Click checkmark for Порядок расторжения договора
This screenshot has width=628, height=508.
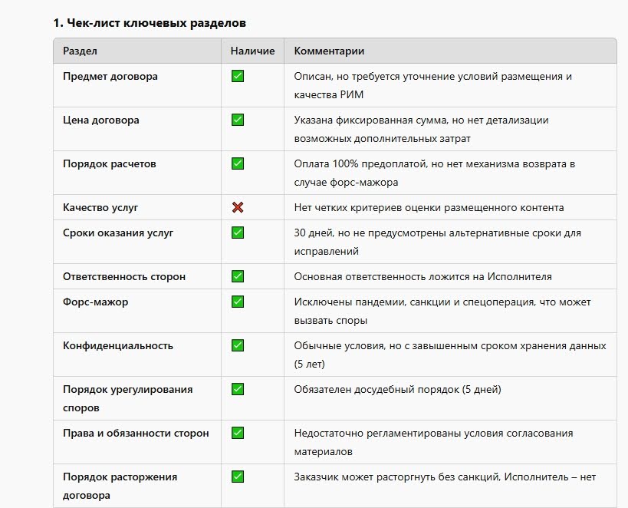pyautogui.click(x=238, y=477)
